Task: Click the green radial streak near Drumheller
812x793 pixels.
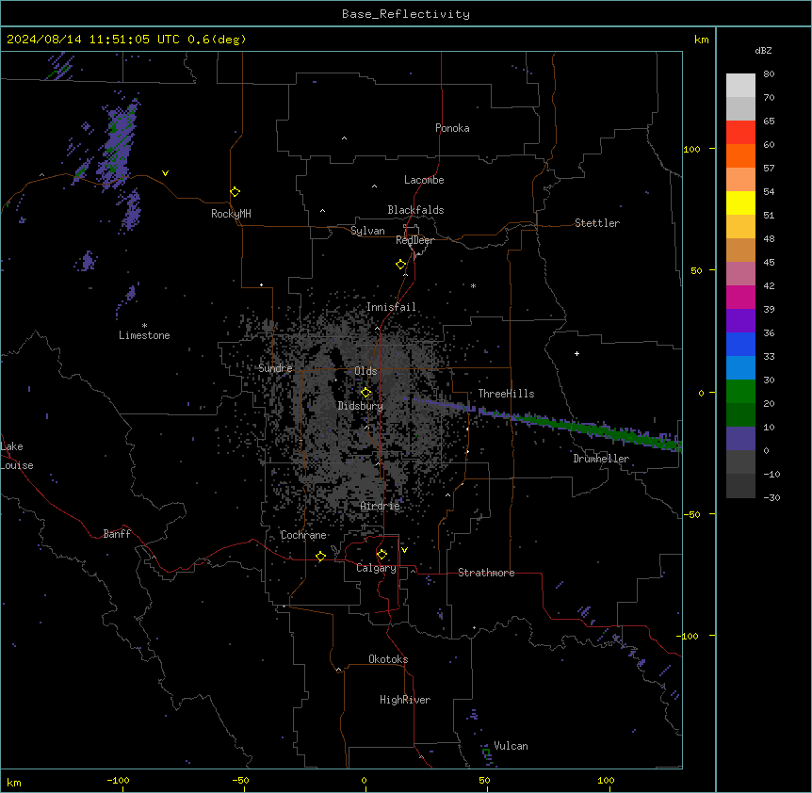Action: click(595, 429)
